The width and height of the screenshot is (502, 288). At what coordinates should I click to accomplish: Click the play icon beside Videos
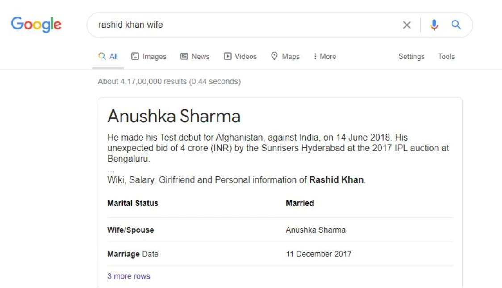point(227,56)
